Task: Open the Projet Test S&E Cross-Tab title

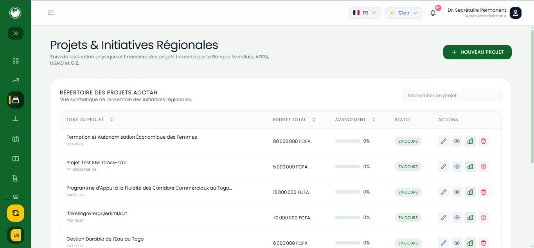Action: (97, 163)
